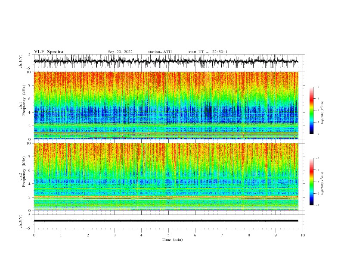Click the "station=ATH" header label
Screen dimensions: 341x264
(x=160, y=52)
